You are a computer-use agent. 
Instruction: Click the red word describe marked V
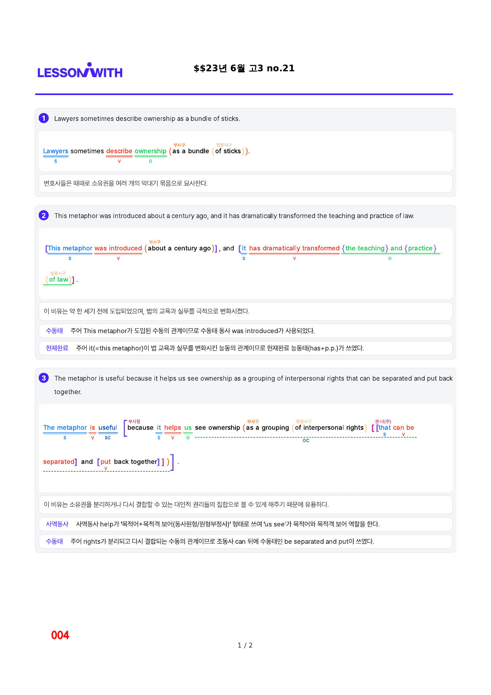(119, 151)
